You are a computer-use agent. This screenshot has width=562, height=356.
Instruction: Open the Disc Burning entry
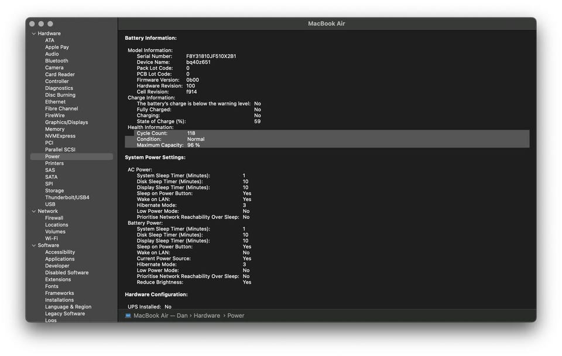[x=60, y=95]
